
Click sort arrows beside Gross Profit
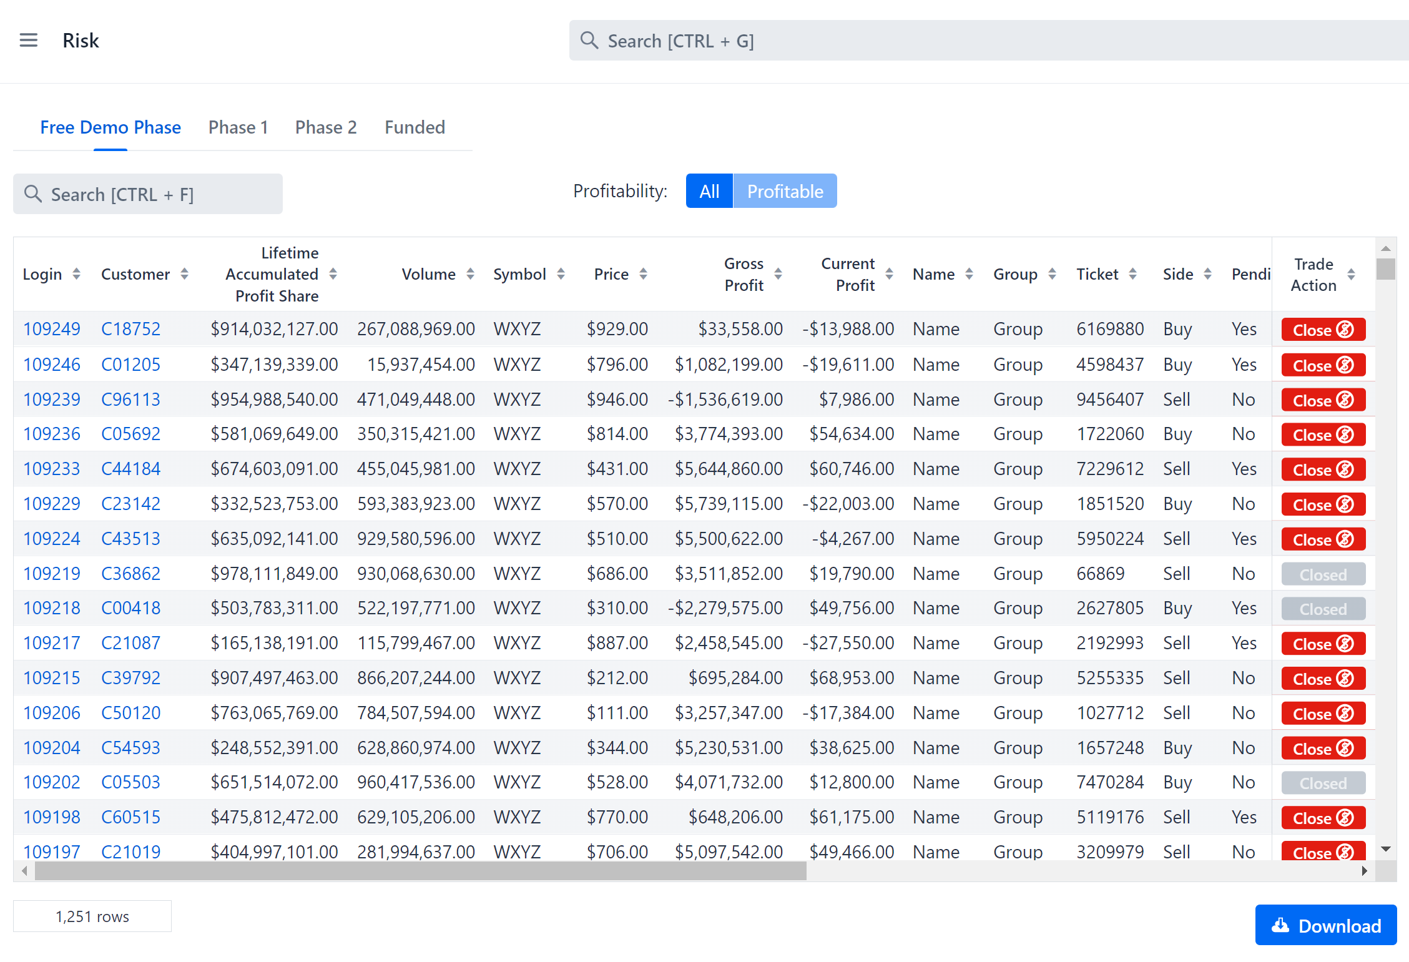[x=778, y=274]
